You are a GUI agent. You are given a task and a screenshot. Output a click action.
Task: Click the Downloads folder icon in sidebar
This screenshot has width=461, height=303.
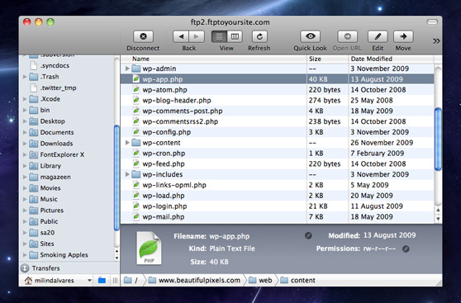pos(34,144)
